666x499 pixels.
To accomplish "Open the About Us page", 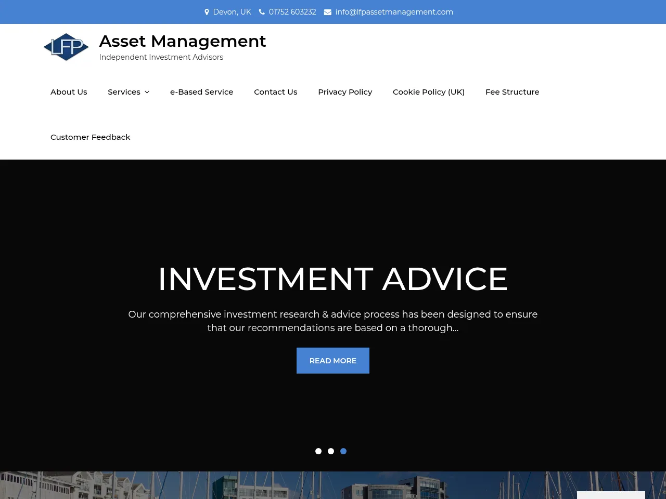I will 69,91.
